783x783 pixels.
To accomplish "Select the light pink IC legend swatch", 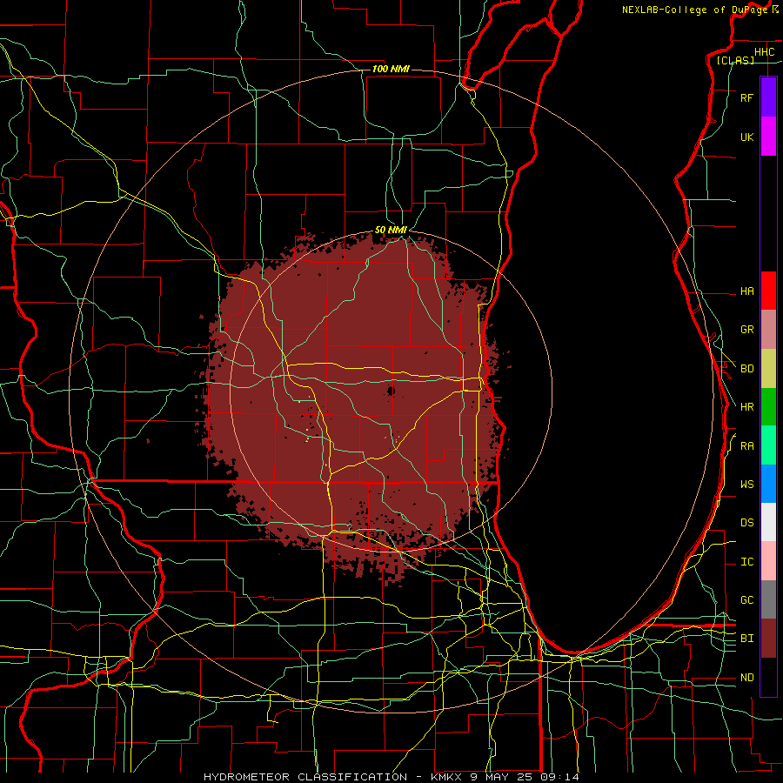I will [768, 561].
